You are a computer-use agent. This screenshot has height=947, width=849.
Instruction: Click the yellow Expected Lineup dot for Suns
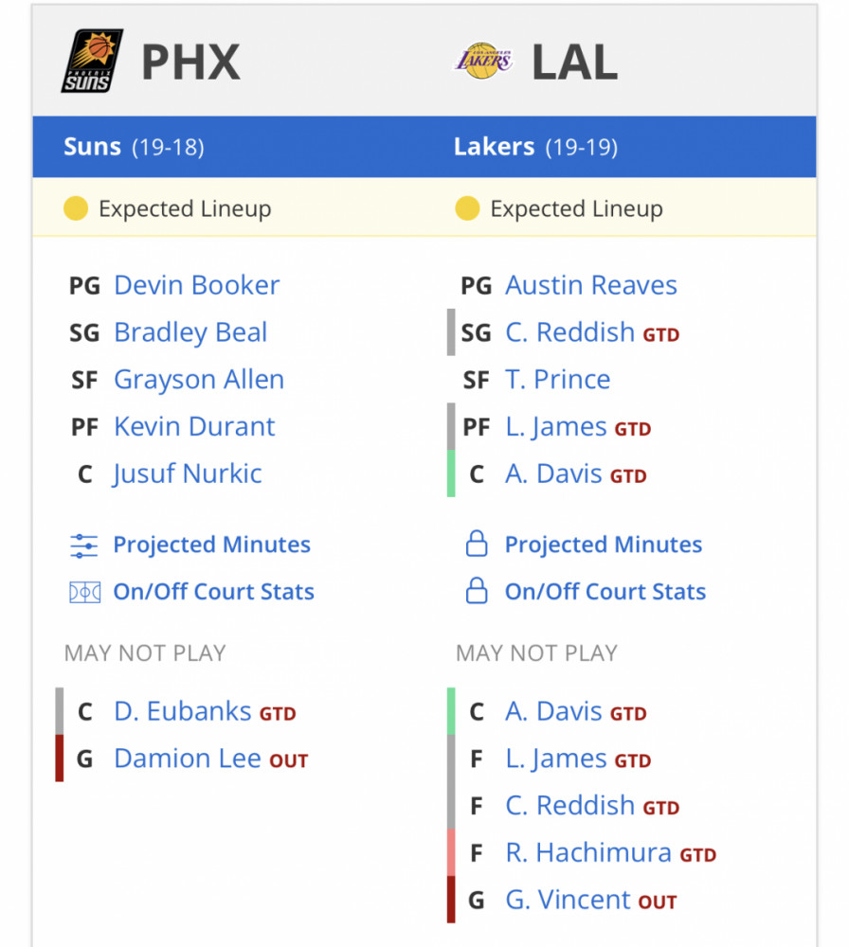coord(76,208)
